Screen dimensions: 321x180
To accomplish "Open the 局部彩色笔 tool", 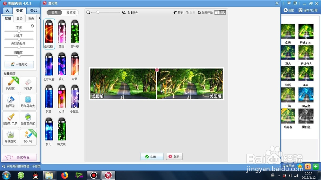I will click(x=11, y=119).
